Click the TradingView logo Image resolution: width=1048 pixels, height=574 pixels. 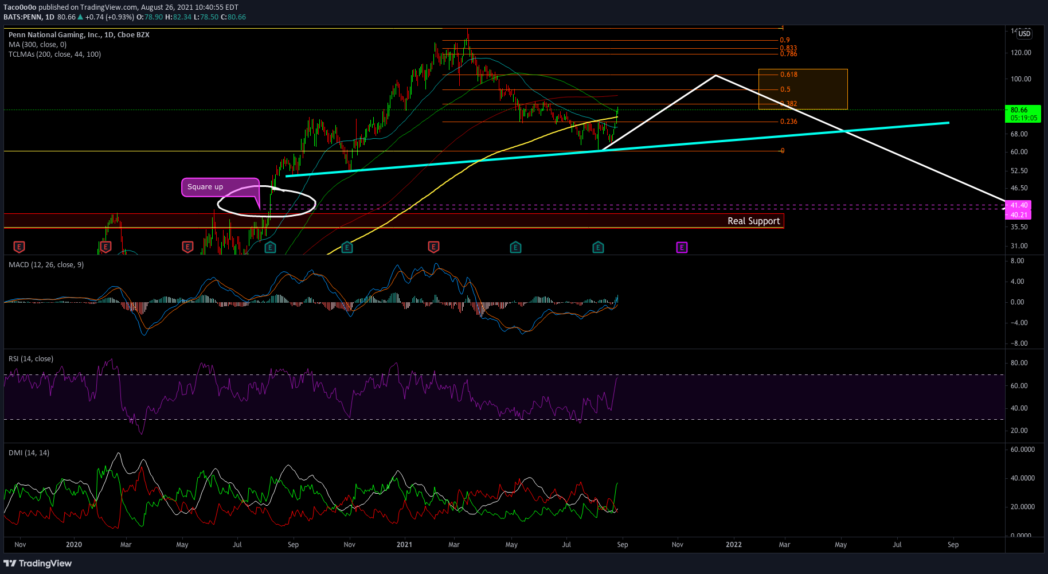click(38, 564)
